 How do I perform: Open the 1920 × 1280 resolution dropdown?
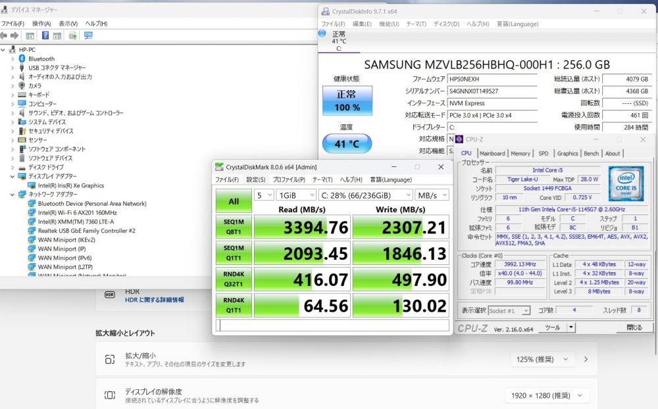545,395
